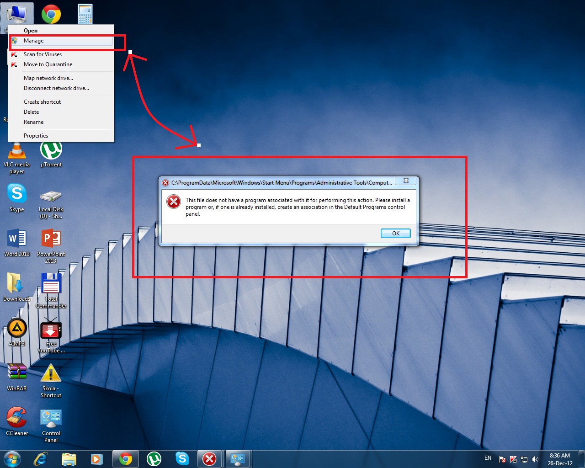The width and height of the screenshot is (585, 468).
Task: Switch to Chrome on the taskbar
Action: (x=126, y=459)
